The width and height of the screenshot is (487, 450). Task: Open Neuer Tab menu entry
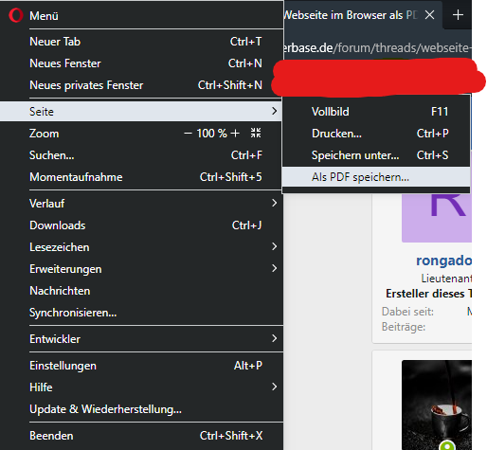(x=141, y=42)
